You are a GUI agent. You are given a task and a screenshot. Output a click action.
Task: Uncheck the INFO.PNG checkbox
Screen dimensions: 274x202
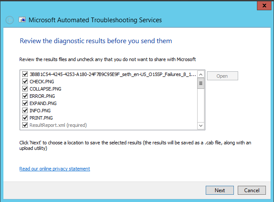(25, 111)
